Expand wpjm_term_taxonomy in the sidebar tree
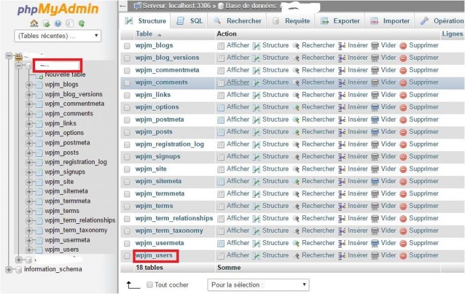 (29, 230)
